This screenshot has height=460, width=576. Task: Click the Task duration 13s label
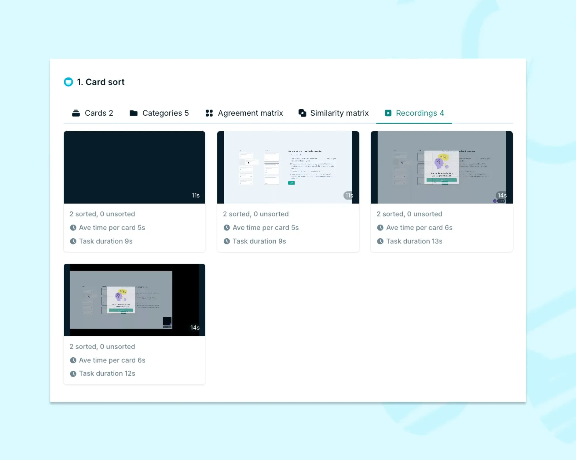point(414,241)
